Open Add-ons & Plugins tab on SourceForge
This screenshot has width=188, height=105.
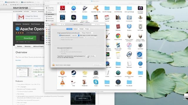(x=38, y=46)
